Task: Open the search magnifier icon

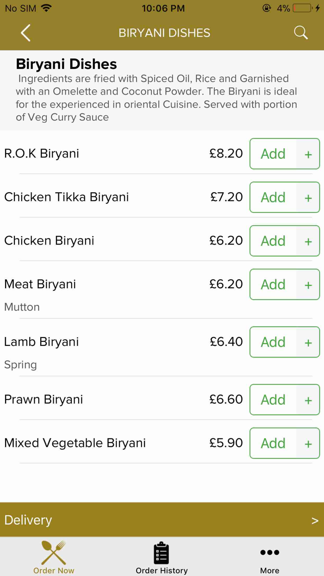Action: coord(301,32)
